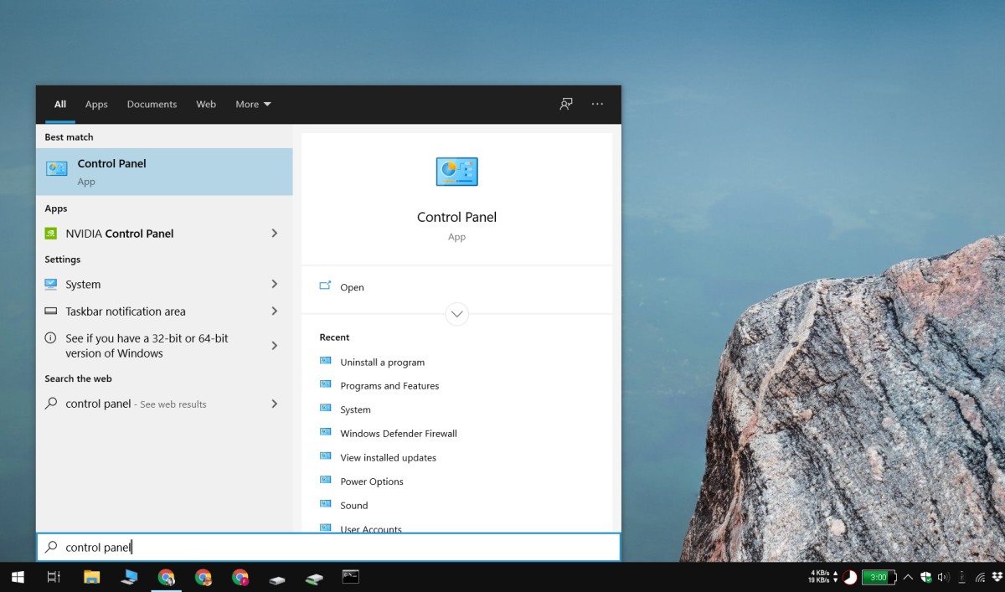Click Programs and Features in Recent
The image size is (1005, 592).
pyautogui.click(x=389, y=385)
